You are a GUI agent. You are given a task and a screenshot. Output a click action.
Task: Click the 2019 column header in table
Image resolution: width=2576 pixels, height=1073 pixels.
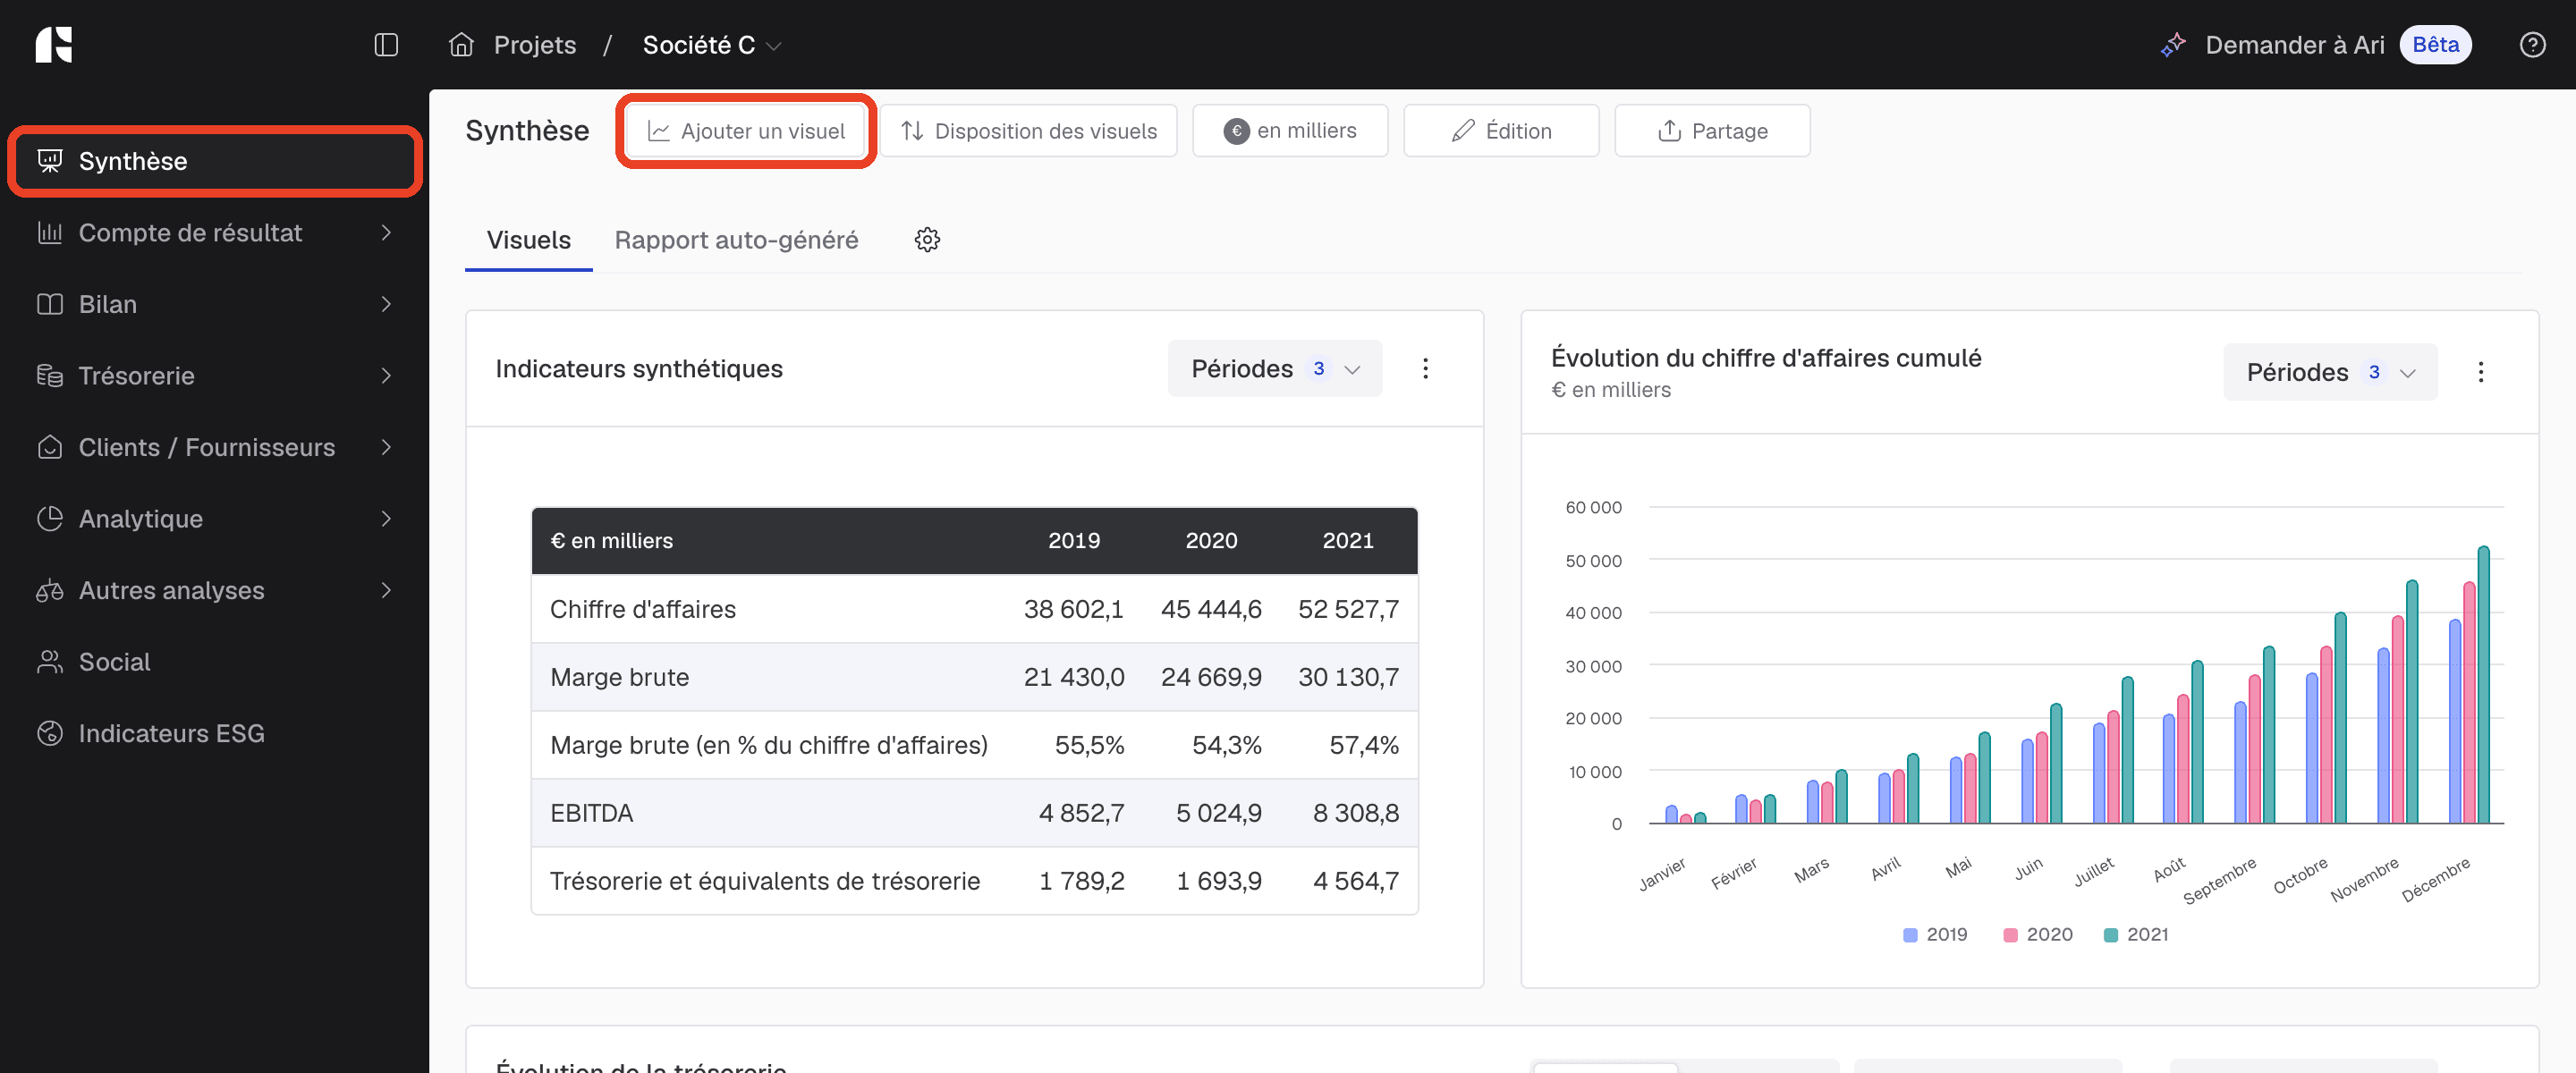(x=1073, y=541)
